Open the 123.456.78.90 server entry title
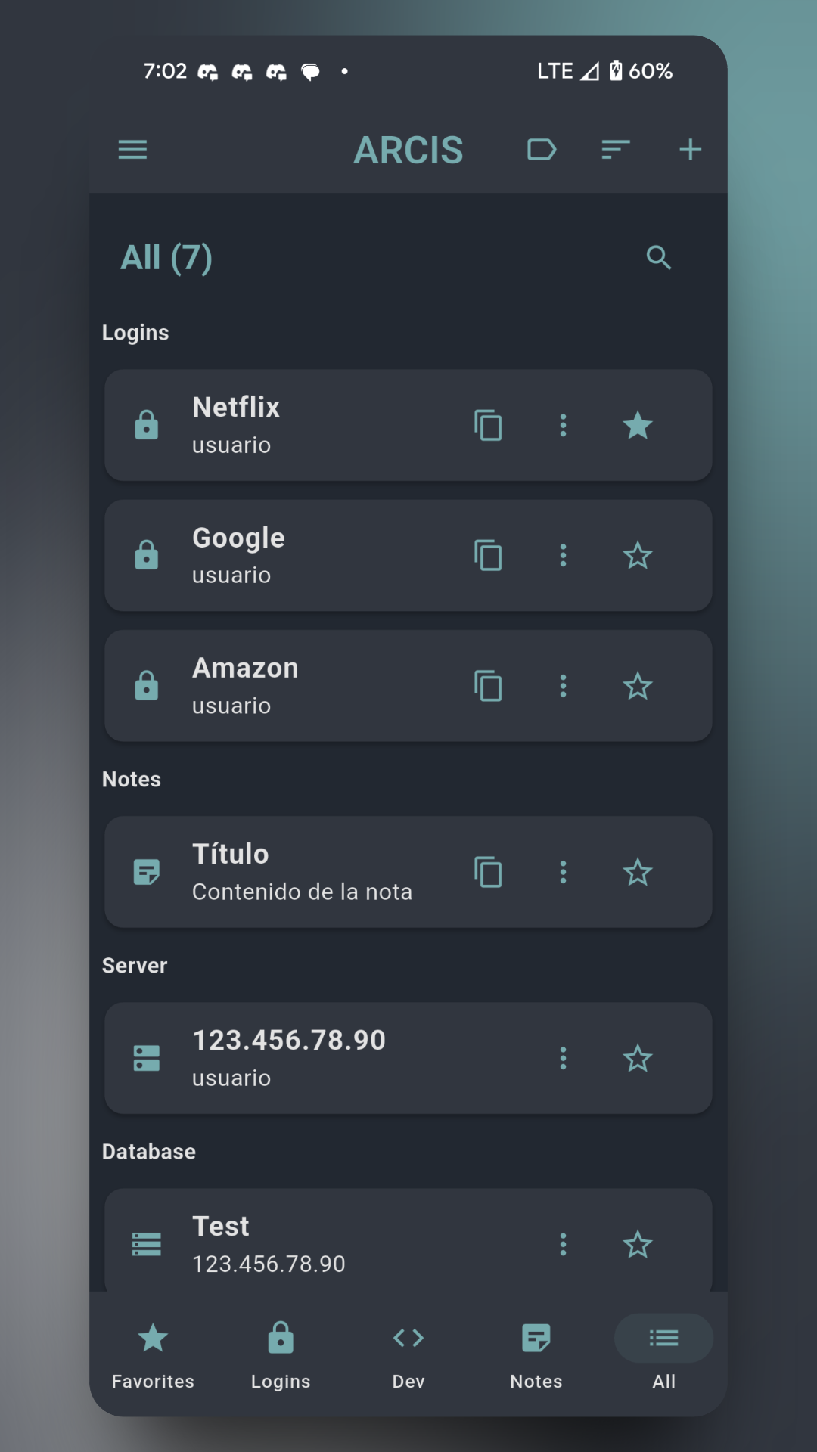This screenshot has height=1452, width=817. tap(289, 1040)
